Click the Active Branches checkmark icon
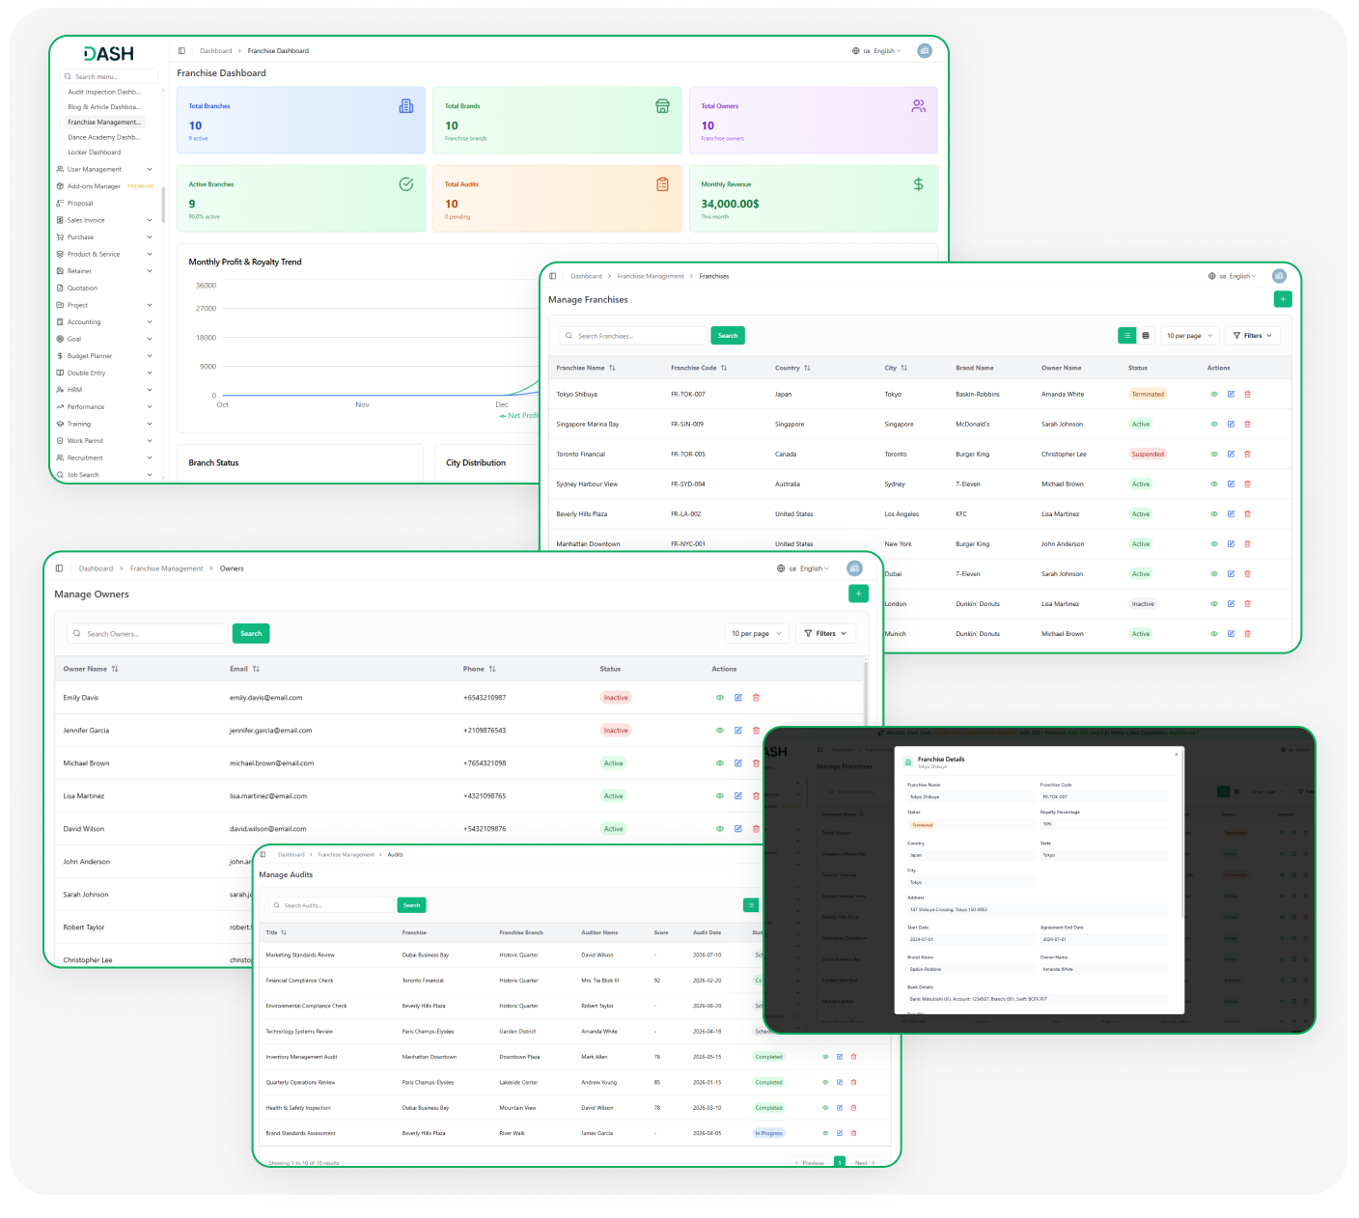This screenshot has width=1359, height=1218. (406, 184)
